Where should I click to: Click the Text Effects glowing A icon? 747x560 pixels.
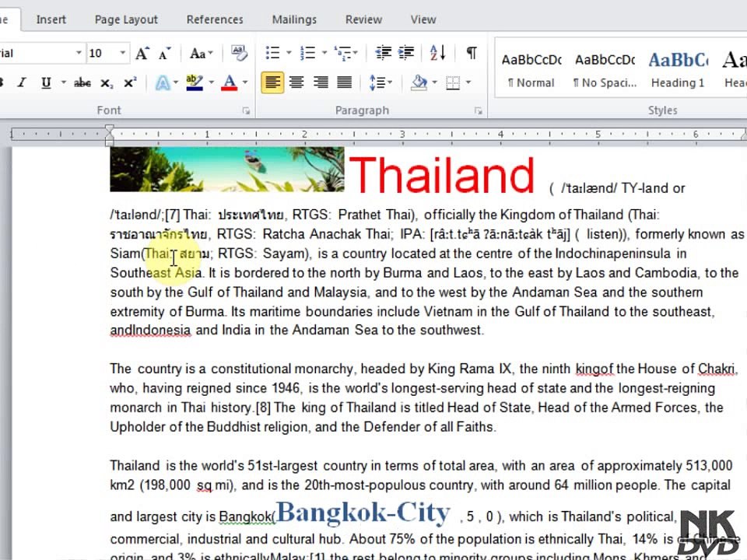click(163, 83)
